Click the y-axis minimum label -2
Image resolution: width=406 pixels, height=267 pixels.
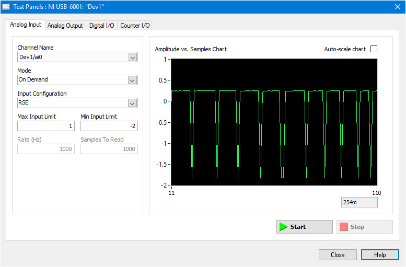[x=164, y=185]
